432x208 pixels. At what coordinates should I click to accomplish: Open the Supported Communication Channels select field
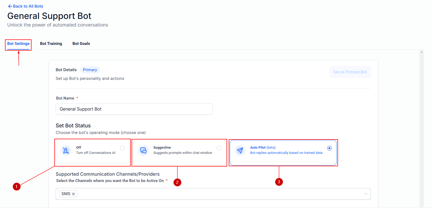(x=213, y=194)
